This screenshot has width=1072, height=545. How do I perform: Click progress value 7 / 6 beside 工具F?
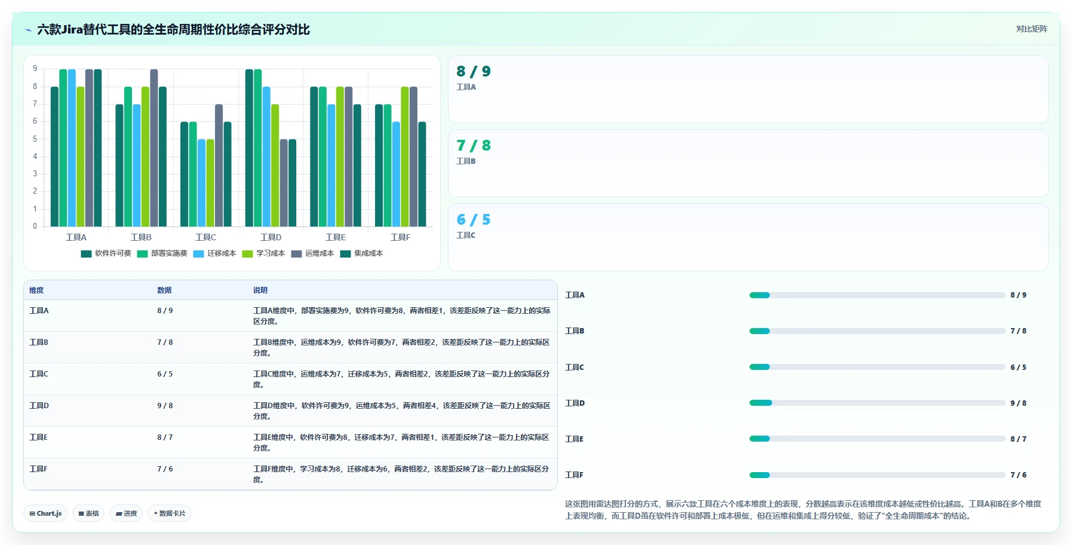pyautogui.click(x=1018, y=475)
